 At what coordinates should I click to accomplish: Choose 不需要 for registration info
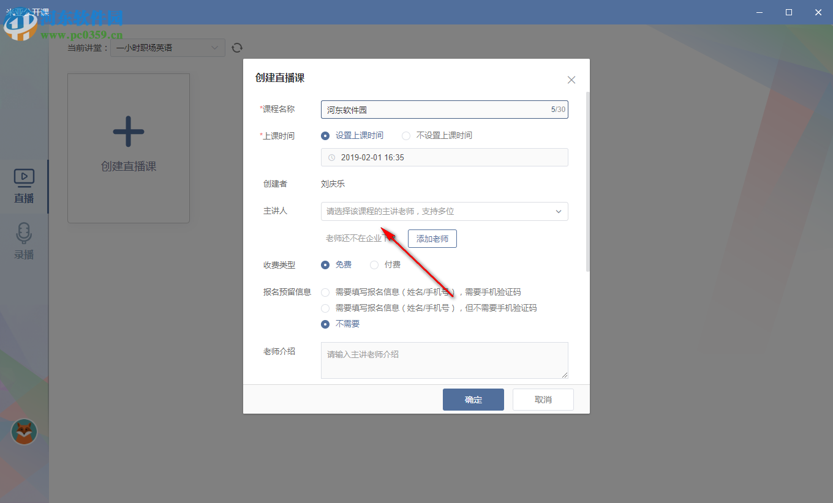[325, 324]
